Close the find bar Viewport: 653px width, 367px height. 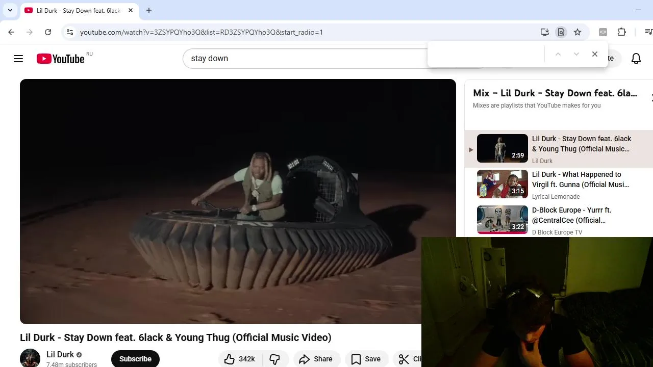(595, 54)
